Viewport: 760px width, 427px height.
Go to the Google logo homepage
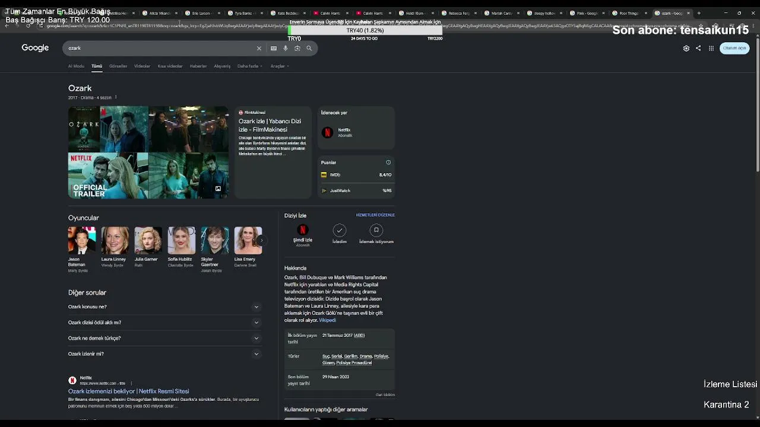pyautogui.click(x=35, y=48)
